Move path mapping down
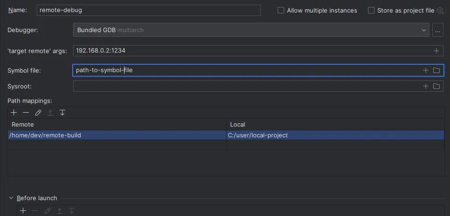Image resolution: width=450 pixels, height=216 pixels. (x=62, y=113)
